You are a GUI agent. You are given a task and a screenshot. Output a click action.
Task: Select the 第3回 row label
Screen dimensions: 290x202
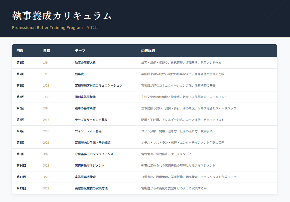pyautogui.click(x=20, y=85)
